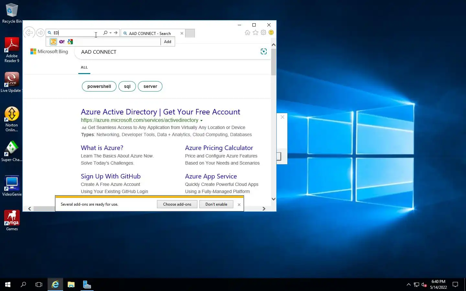Screen dimensions: 466x291
Task: Open VideoGenie desktop icon
Action: click(x=12, y=186)
